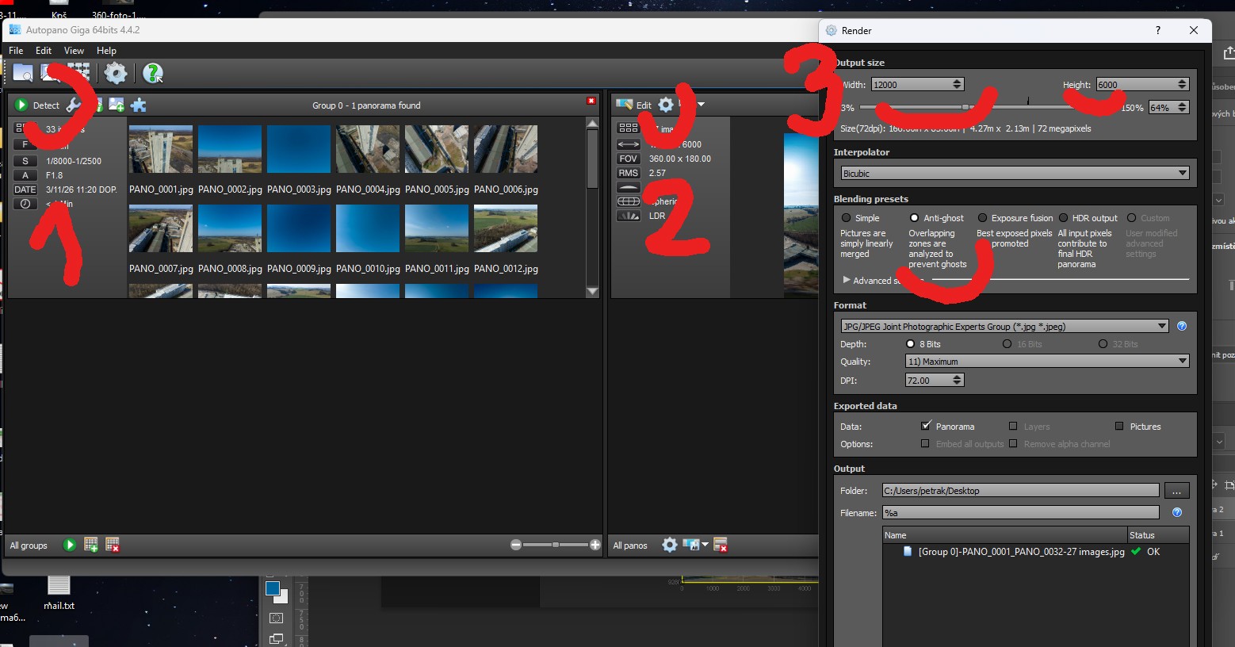
Task: Click the remove groups icon beside All groups
Action: (x=113, y=545)
